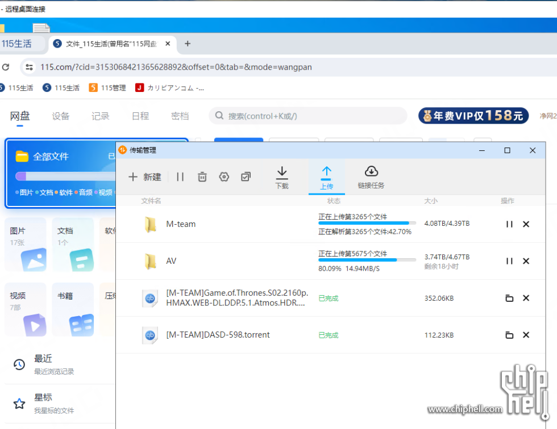Select the AV file name text
The height and width of the screenshot is (429, 557).
(171, 261)
